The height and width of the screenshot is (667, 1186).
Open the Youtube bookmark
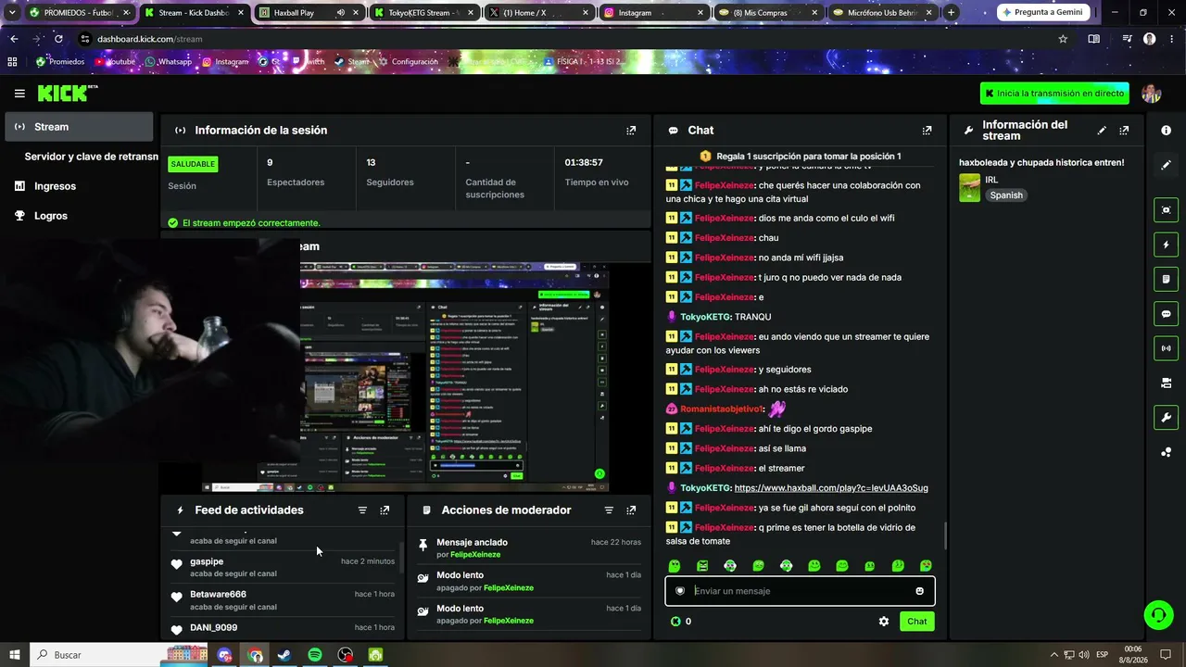coord(116,62)
